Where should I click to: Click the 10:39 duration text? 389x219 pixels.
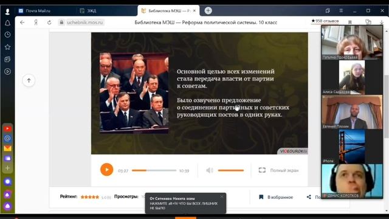(184, 171)
